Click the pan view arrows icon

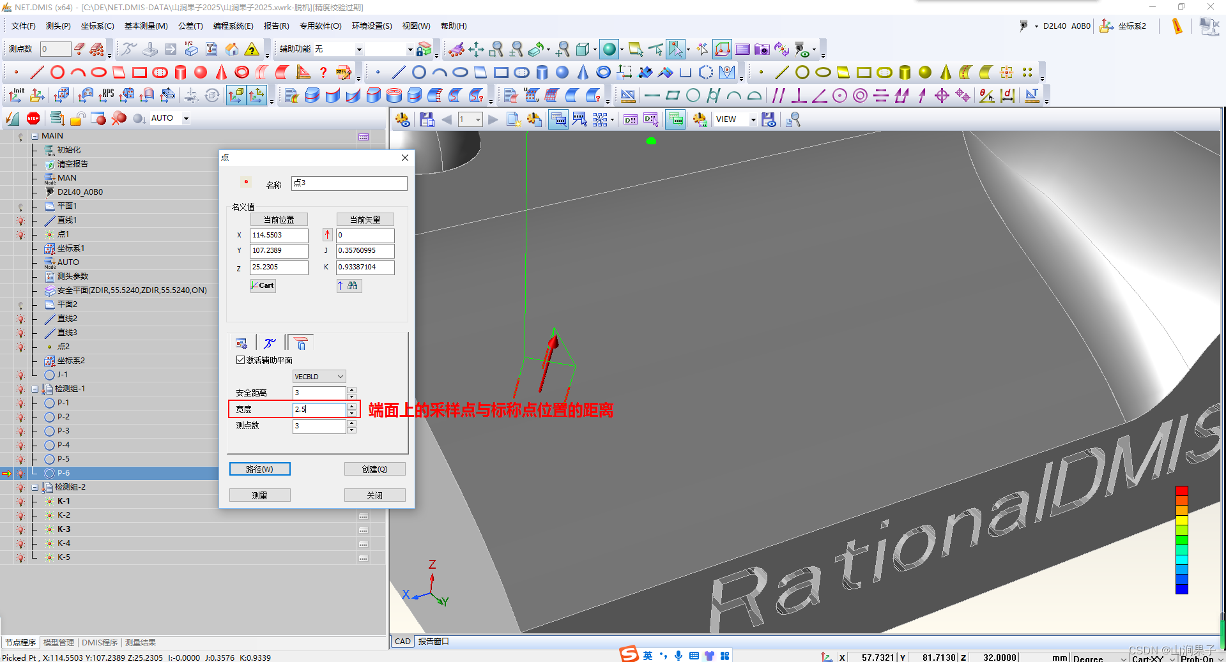coord(476,49)
